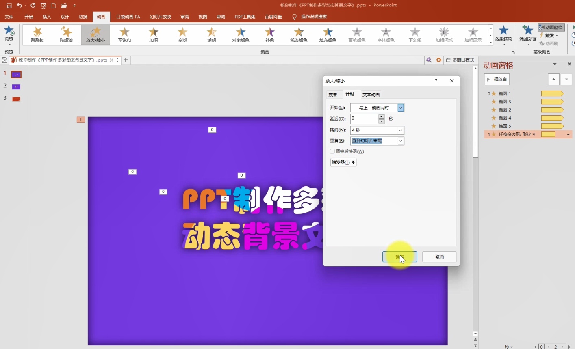Click the file tab options kebab icon
Screen dimensions: 575x349
coord(118,60)
